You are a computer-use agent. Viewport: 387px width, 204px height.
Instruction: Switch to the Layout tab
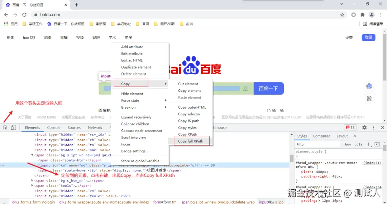point(342,136)
